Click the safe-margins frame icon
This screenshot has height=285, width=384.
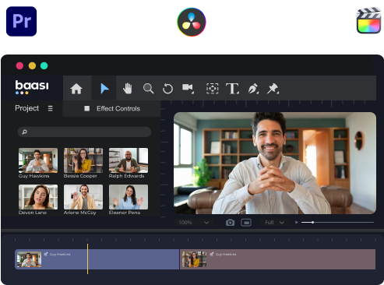tap(246, 223)
